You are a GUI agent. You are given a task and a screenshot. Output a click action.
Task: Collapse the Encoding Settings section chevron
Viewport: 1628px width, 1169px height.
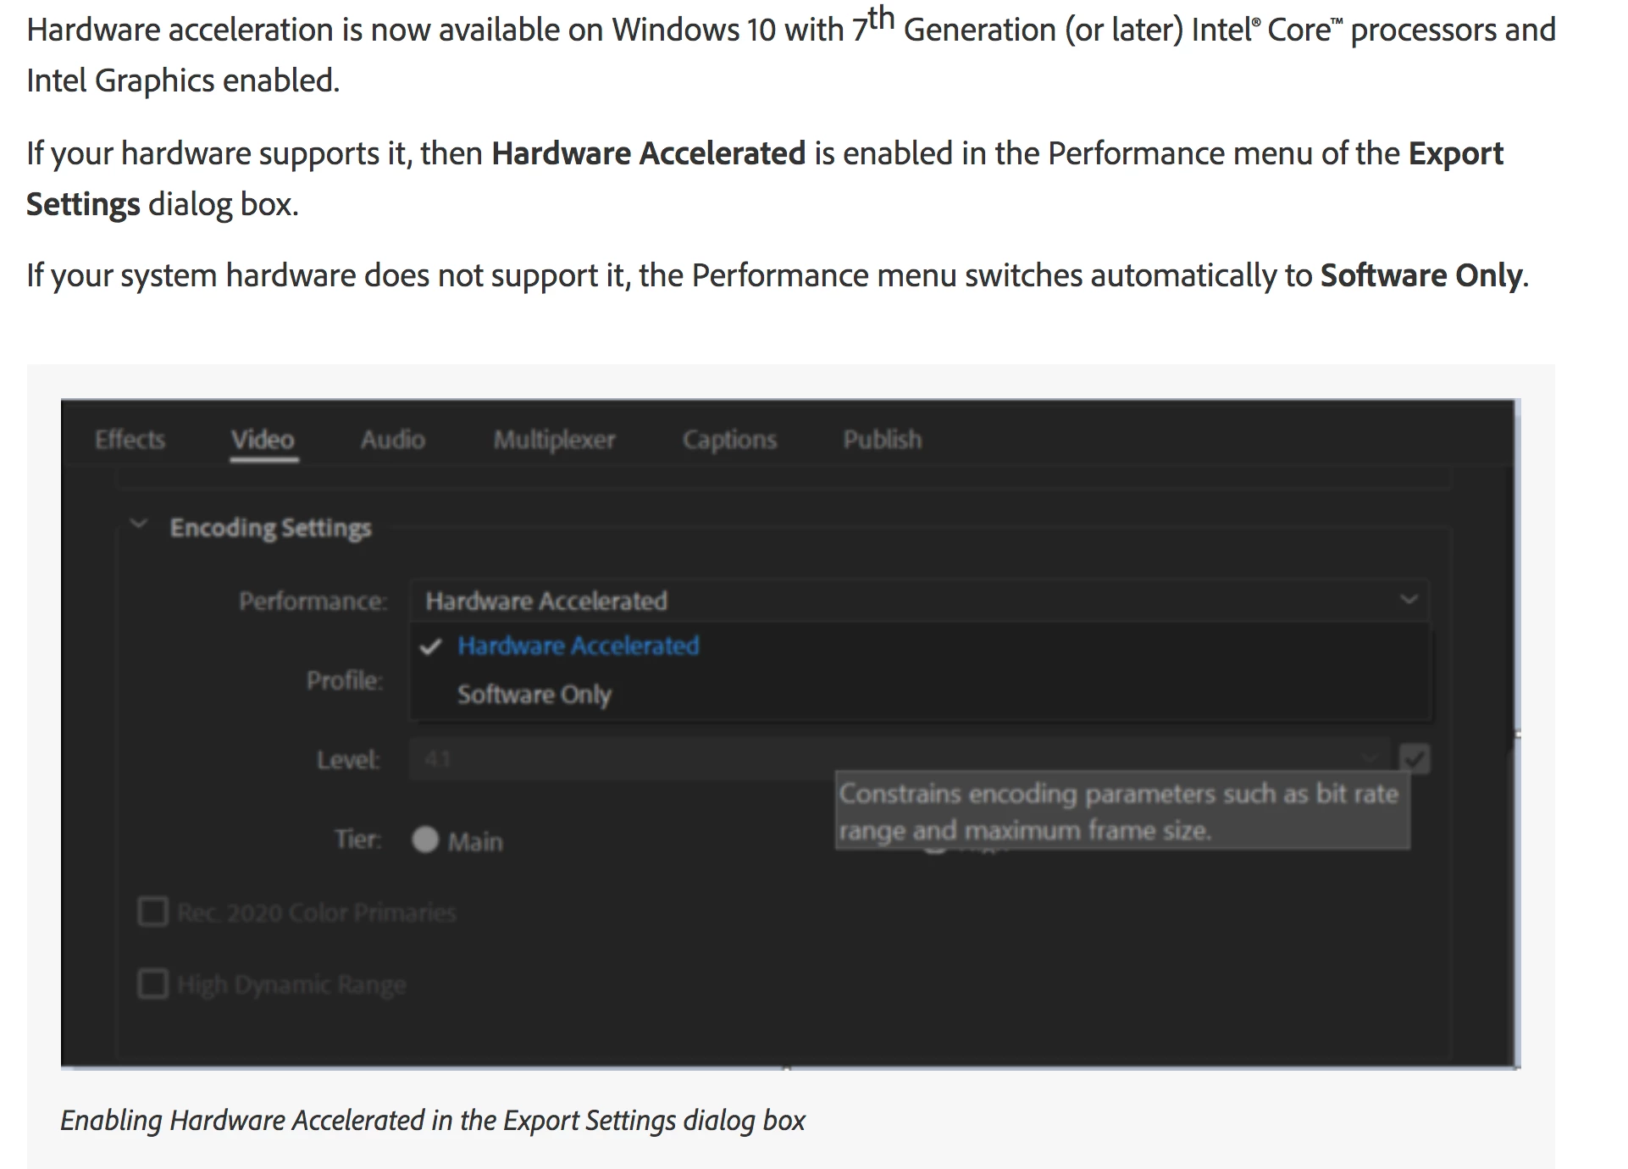pos(138,524)
